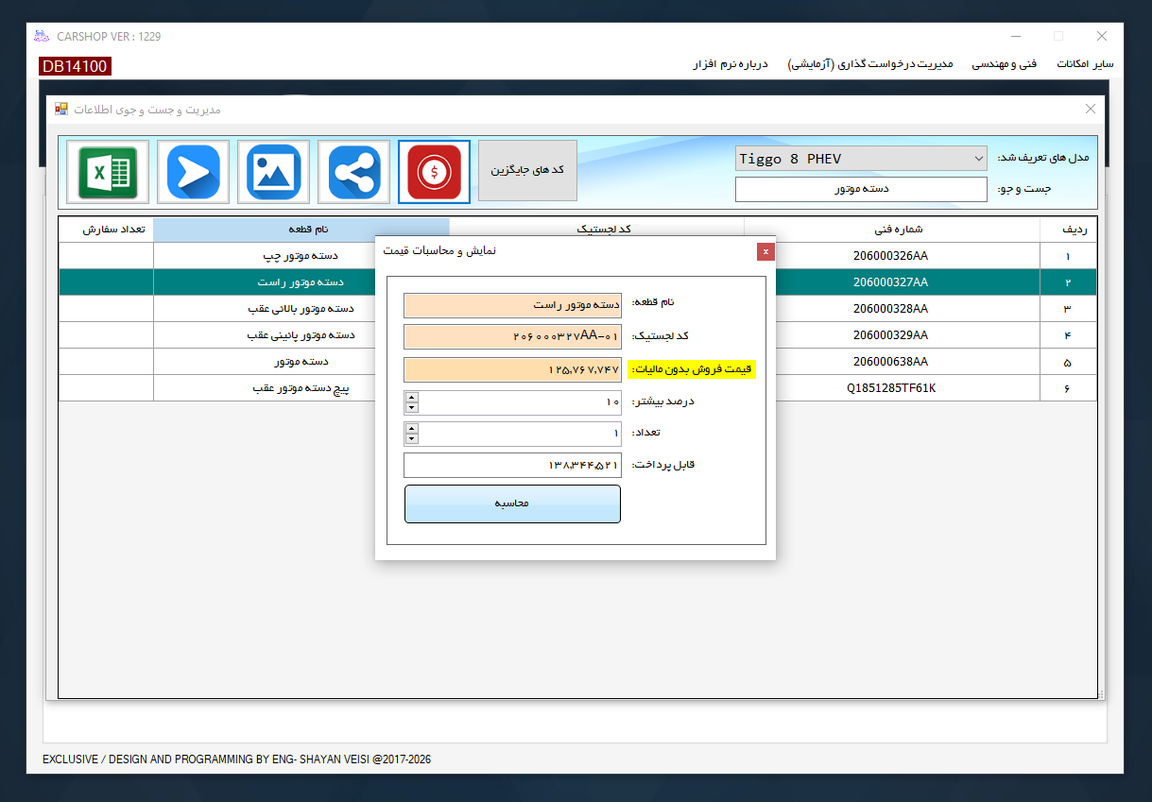Viewport: 1152px width, 802px height.
Task: Select the row Q1851285TF61K
Action: point(577,388)
